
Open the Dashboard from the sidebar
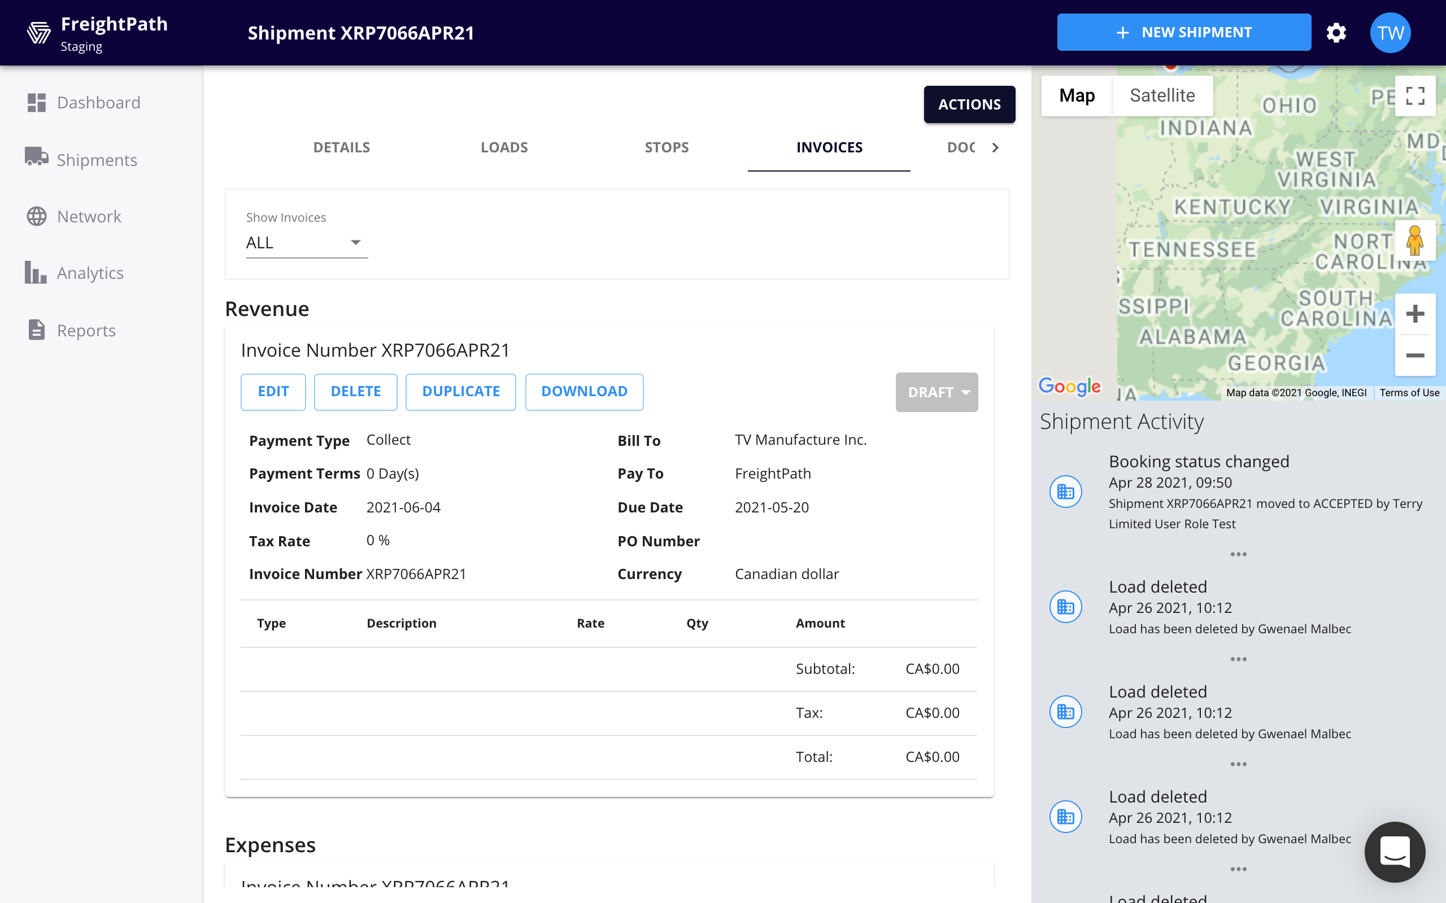[x=98, y=102]
